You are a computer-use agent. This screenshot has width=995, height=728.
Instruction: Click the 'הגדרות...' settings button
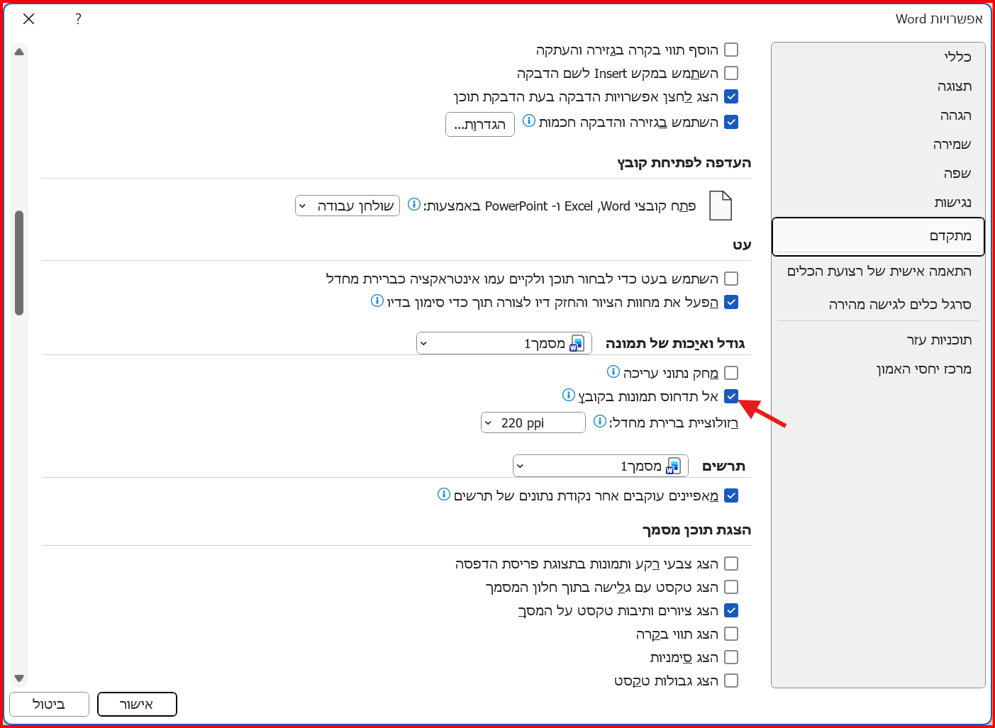click(480, 125)
